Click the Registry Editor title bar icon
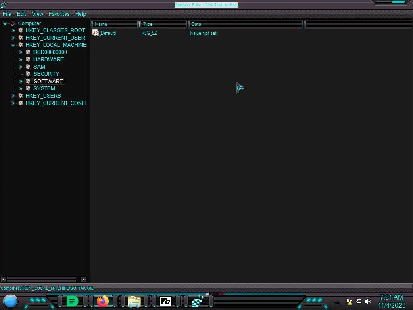 4,4
